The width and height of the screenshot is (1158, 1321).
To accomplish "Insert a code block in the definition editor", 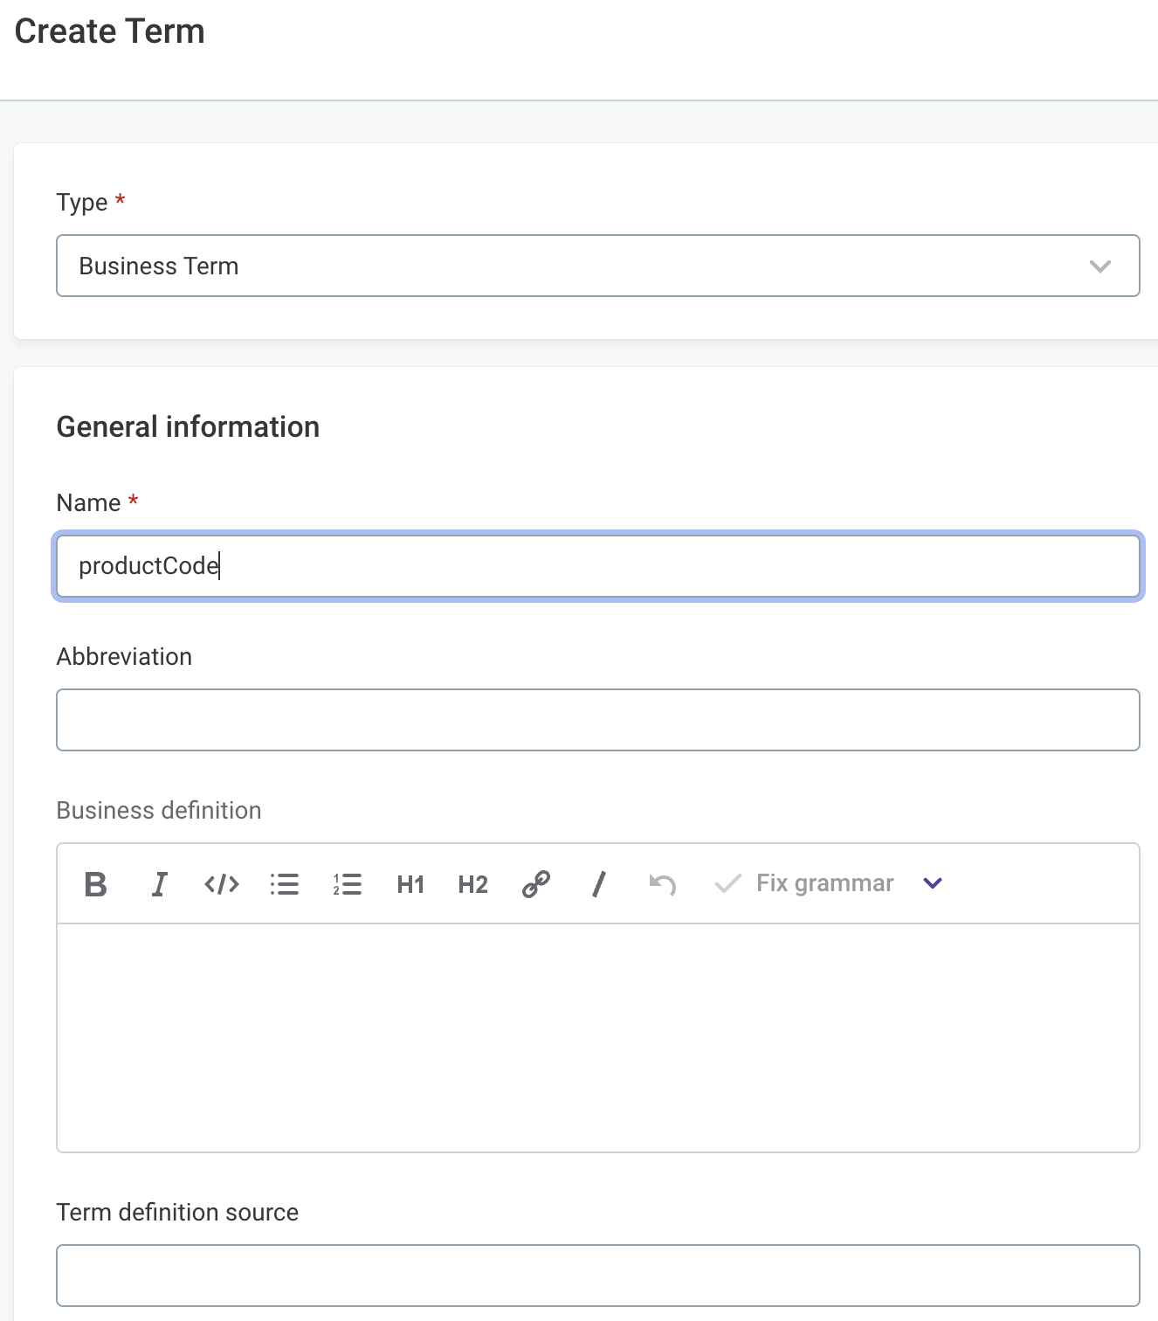I will pos(221,884).
